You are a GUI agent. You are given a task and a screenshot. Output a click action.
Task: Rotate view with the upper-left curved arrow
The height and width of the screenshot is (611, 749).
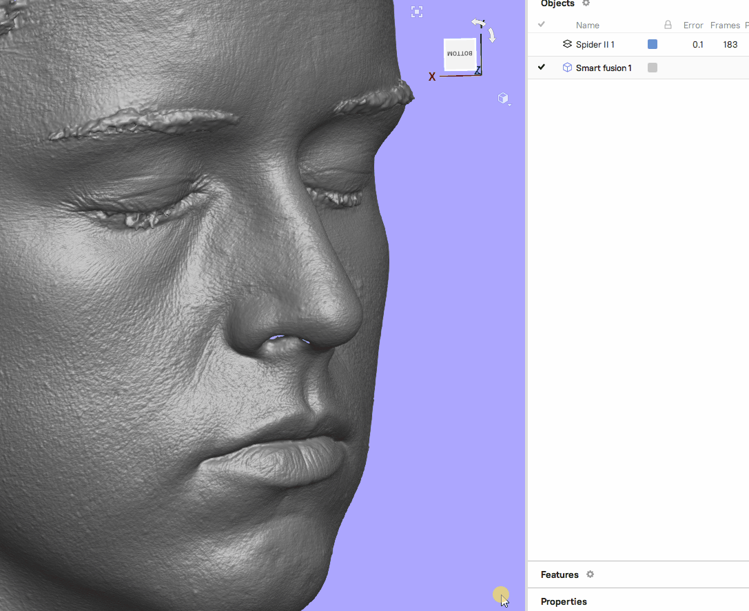tap(478, 23)
